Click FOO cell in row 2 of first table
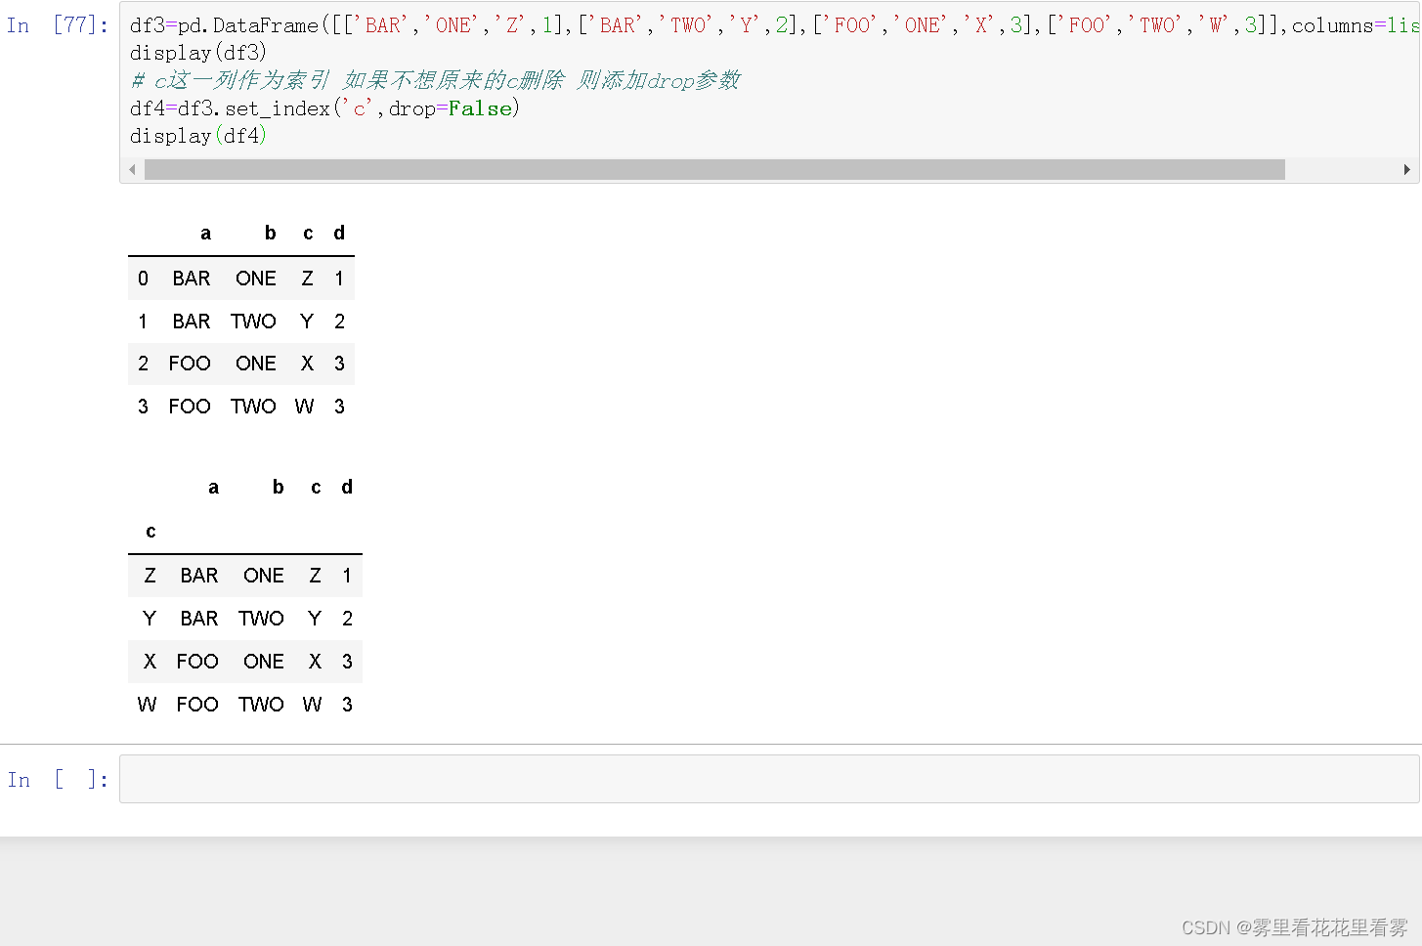Viewport: 1422px width, 946px height. [x=190, y=364]
